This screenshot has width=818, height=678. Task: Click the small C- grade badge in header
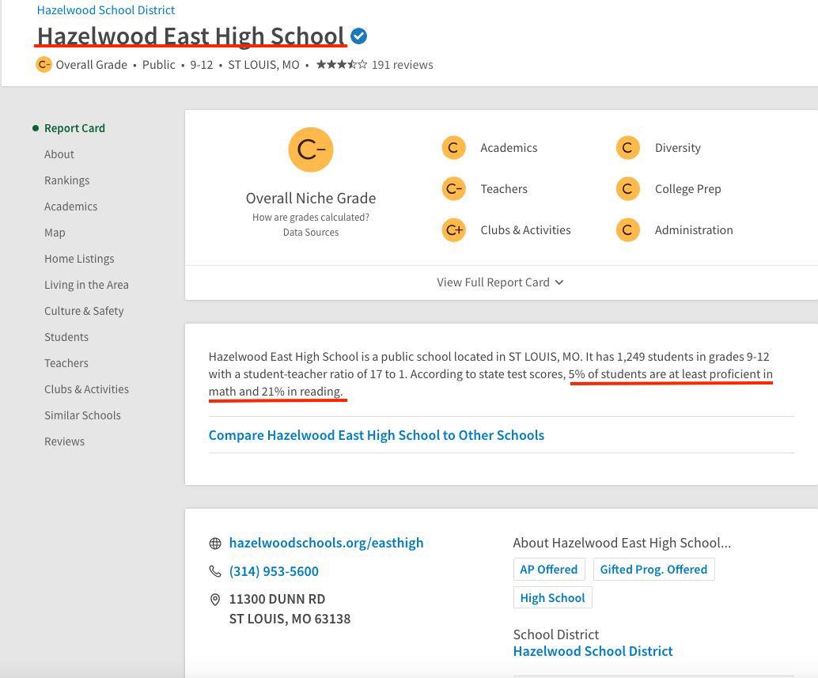(44, 65)
